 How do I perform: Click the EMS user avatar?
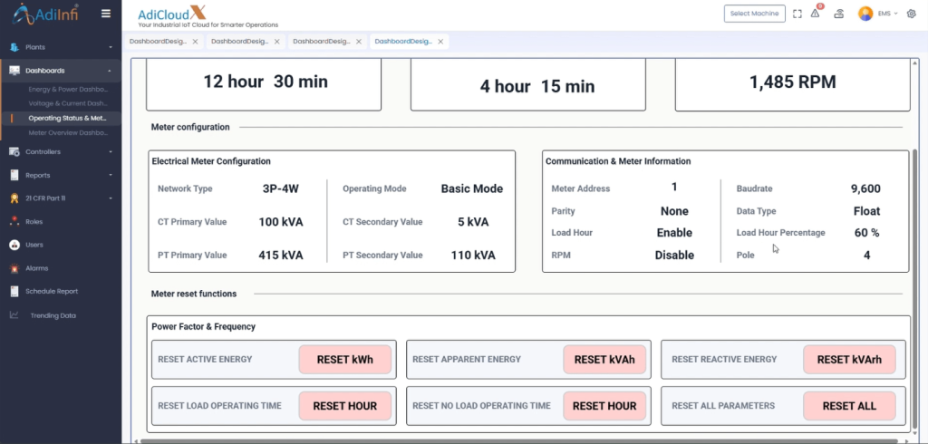[865, 14]
